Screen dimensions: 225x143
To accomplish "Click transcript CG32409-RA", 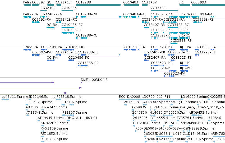I will (51, 14).
